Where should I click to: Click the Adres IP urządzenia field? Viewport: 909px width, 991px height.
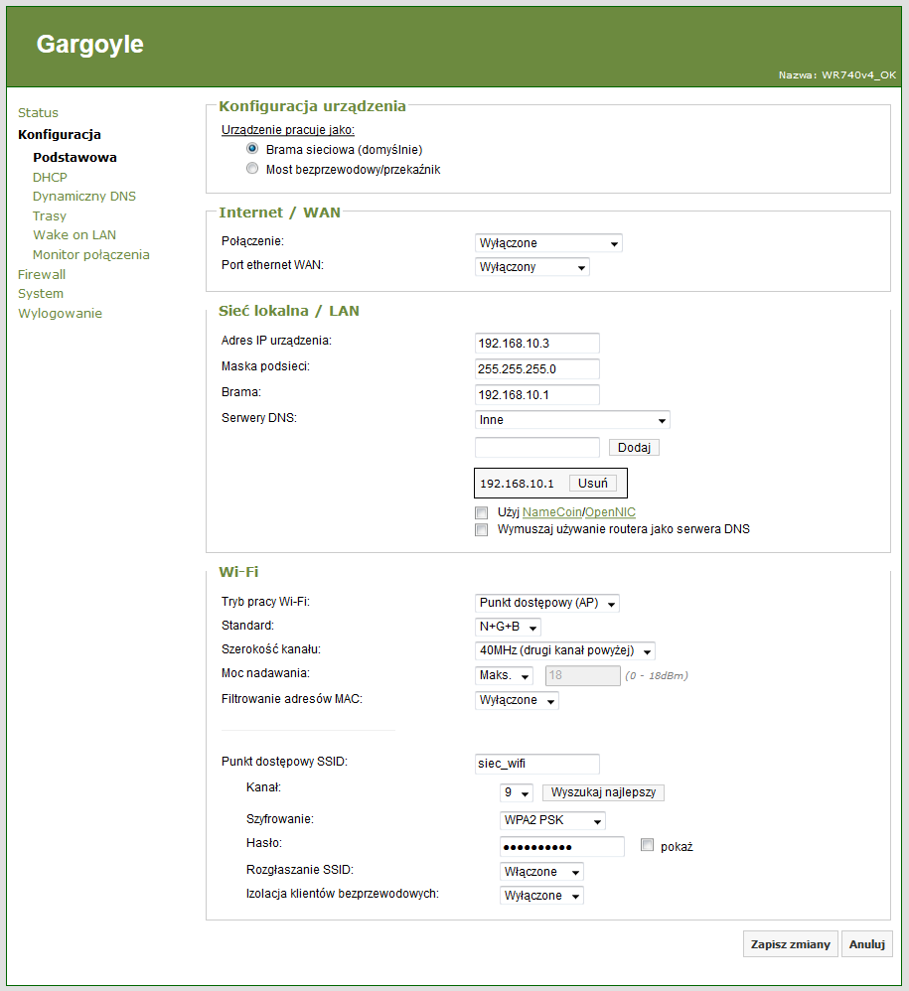tap(537, 344)
